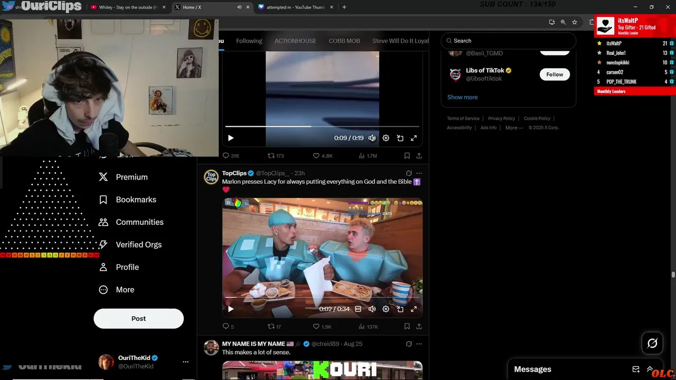Fullscreen the 0:19 video
676x380 pixels.
coord(414,138)
